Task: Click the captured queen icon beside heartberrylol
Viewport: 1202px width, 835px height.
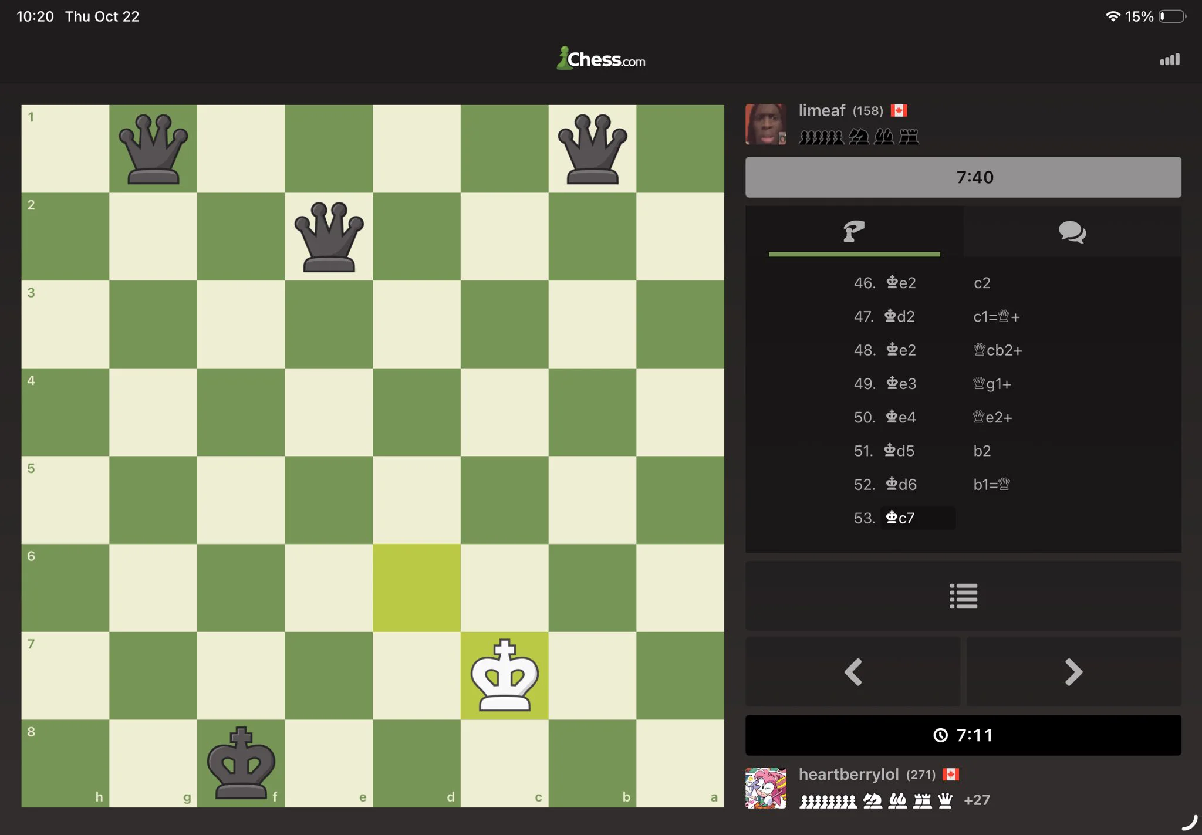Action: click(946, 800)
